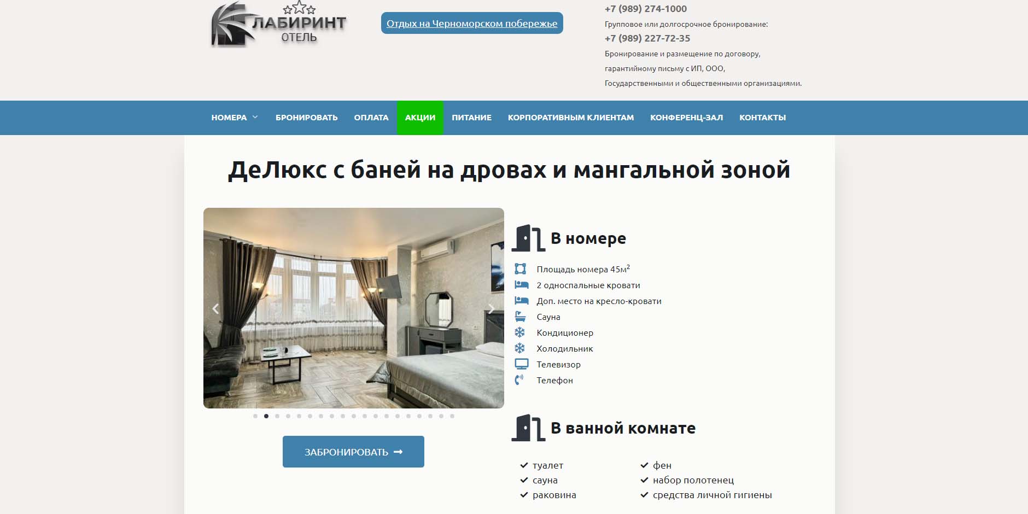
Task: Click door icon beside 'В номере'
Action: [528, 238]
